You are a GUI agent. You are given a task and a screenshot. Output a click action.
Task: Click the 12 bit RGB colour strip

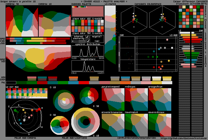click(x=27, y=94)
